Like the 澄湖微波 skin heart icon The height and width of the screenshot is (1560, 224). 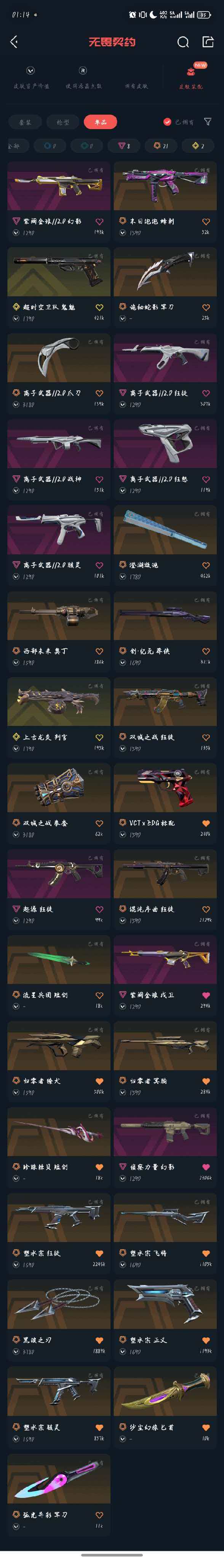click(206, 566)
